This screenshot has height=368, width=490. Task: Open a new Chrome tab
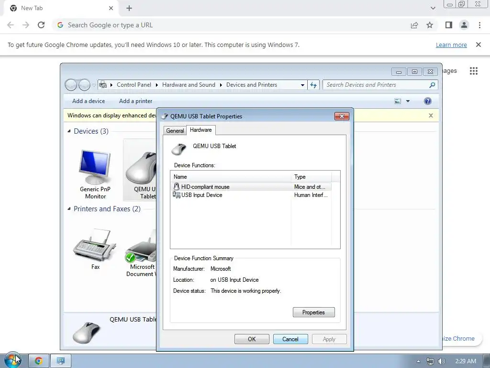[x=129, y=8]
